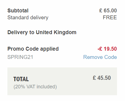Click the word Code in Remove Code
The width and height of the screenshot is (125, 101).
111,57
